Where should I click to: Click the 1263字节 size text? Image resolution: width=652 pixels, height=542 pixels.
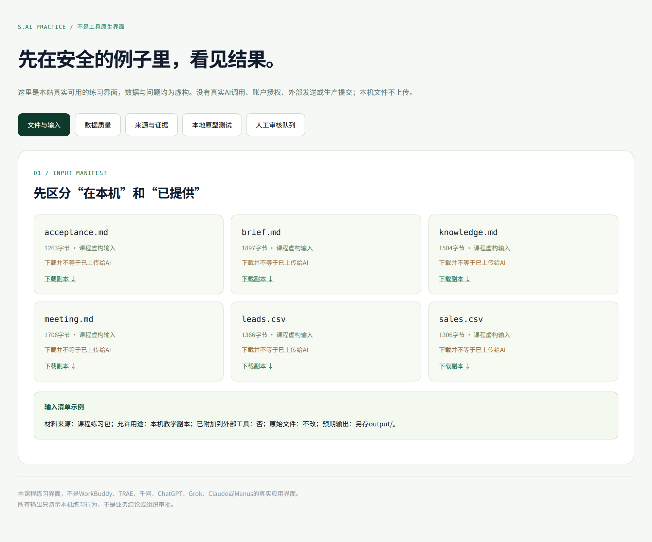[x=57, y=248]
